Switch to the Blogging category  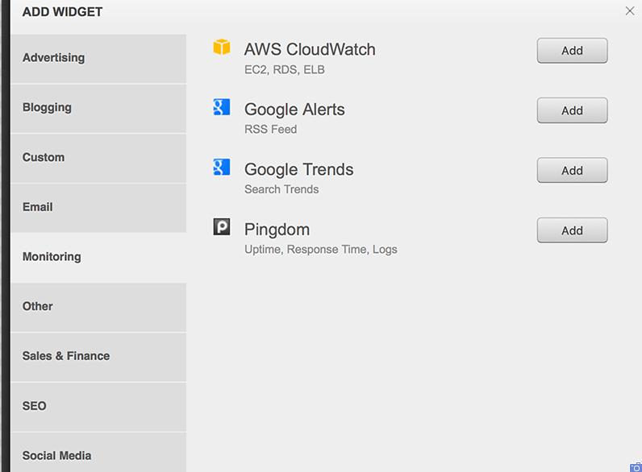pos(98,109)
